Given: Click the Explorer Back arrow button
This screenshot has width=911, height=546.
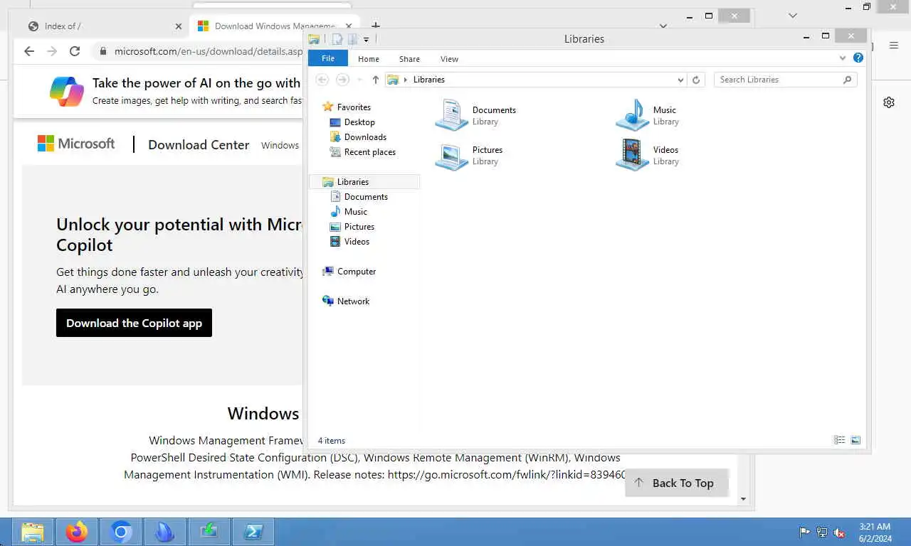Looking at the screenshot, I should coord(322,80).
